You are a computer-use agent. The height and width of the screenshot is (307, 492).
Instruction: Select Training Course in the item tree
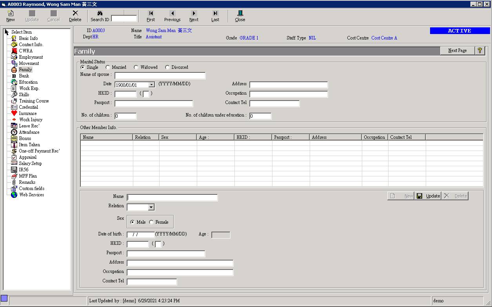pyautogui.click(x=34, y=101)
